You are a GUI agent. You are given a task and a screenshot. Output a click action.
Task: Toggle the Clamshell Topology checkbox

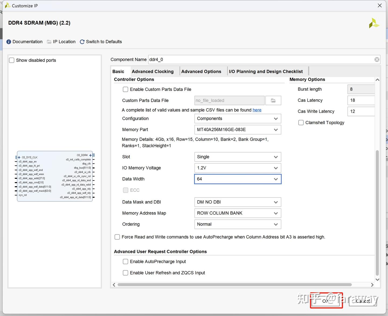[x=301, y=123]
